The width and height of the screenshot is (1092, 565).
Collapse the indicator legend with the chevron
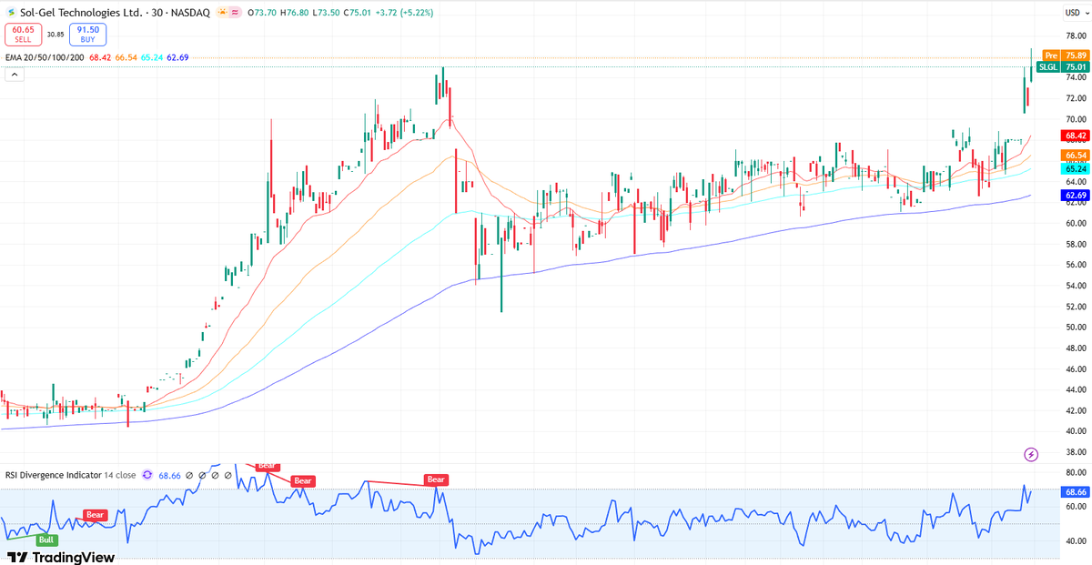coord(14,75)
